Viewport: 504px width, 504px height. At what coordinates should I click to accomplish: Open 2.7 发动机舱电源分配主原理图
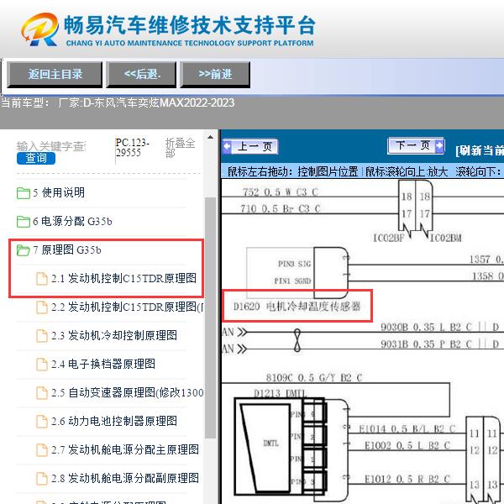(124, 449)
